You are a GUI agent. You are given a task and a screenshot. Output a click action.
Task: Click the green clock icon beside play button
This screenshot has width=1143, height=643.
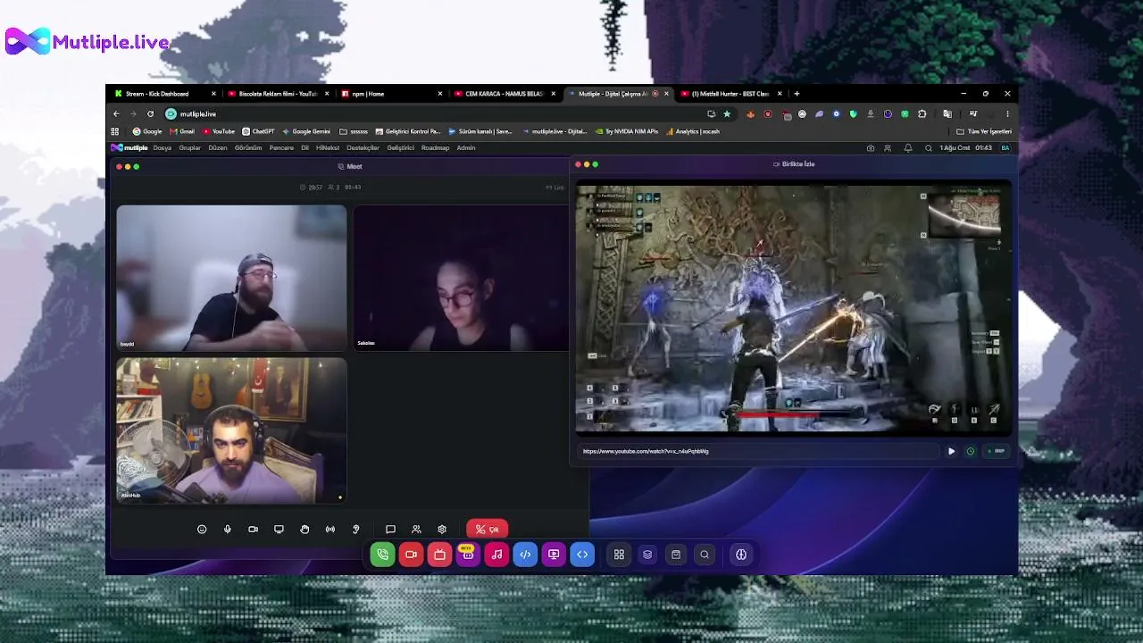[x=971, y=451]
